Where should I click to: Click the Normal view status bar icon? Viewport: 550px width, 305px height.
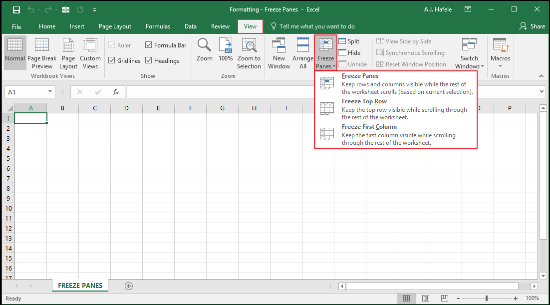tap(407, 299)
